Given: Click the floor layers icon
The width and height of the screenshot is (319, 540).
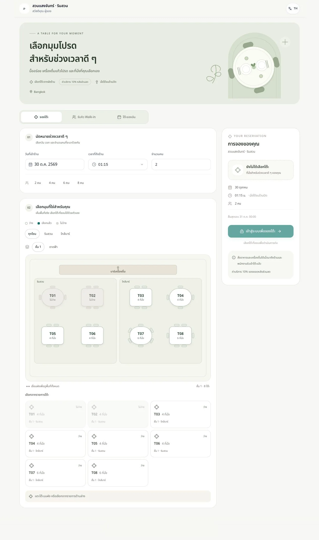Looking at the screenshot, I should pos(27,247).
